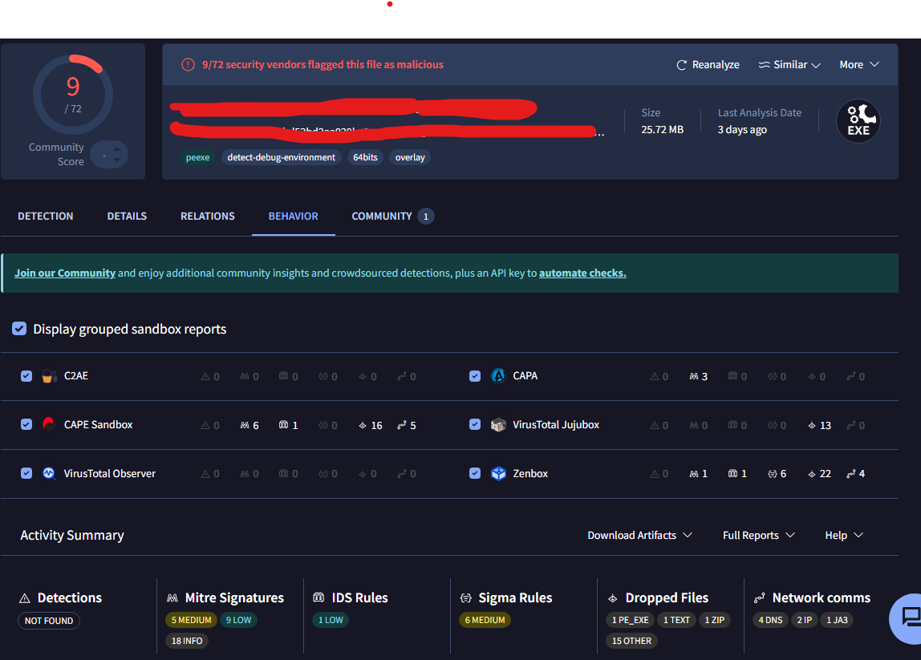The image size is (921, 660).
Task: Click the overlay tag
Action: [x=410, y=157]
